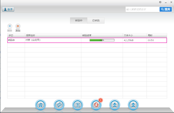Close the application window
174x113 pixels.
coord(171,2)
